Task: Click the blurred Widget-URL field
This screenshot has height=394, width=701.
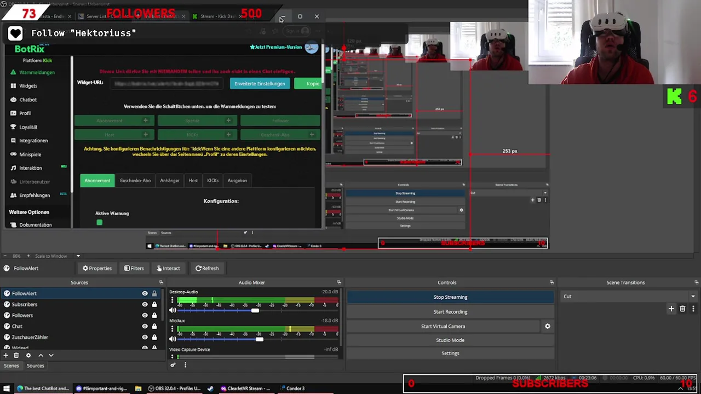Action: [x=167, y=84]
